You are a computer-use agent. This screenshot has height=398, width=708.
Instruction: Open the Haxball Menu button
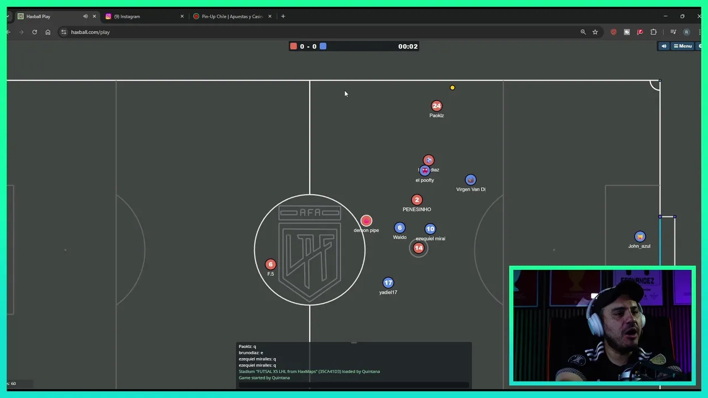pyautogui.click(x=683, y=46)
